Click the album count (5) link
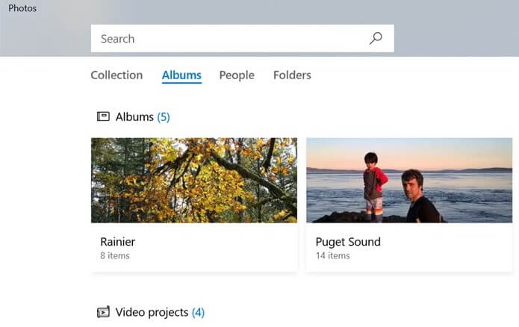This screenshot has height=327, width=519. tap(164, 117)
